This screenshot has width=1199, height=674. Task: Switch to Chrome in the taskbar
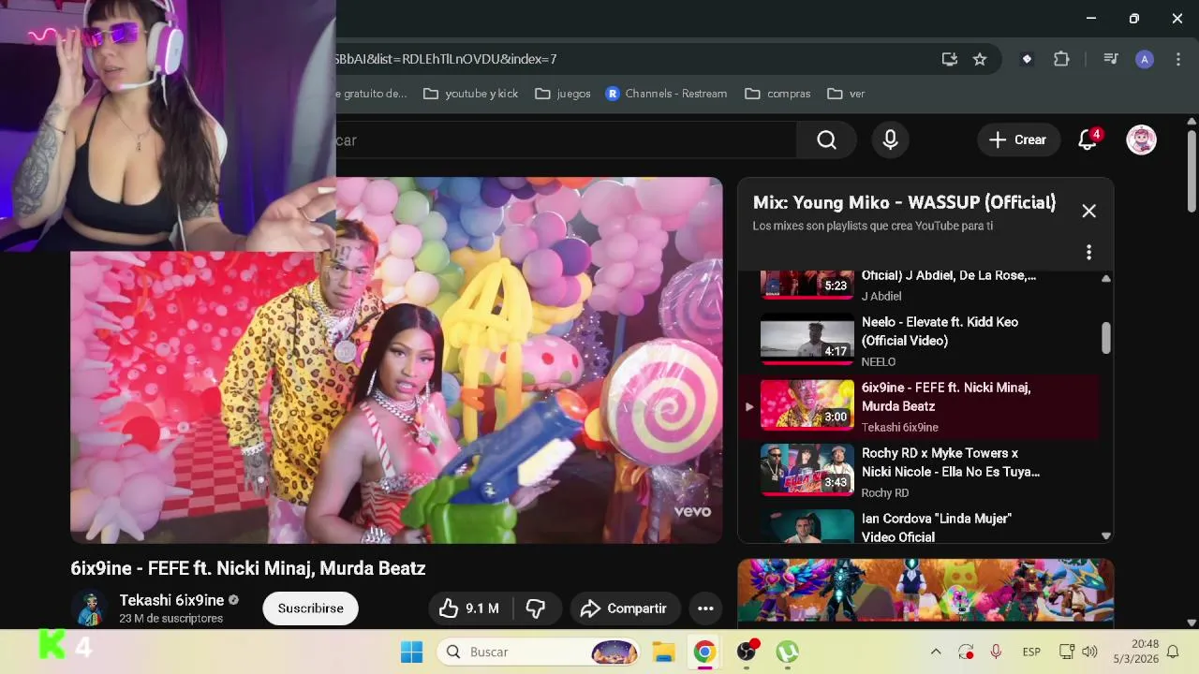click(x=704, y=652)
